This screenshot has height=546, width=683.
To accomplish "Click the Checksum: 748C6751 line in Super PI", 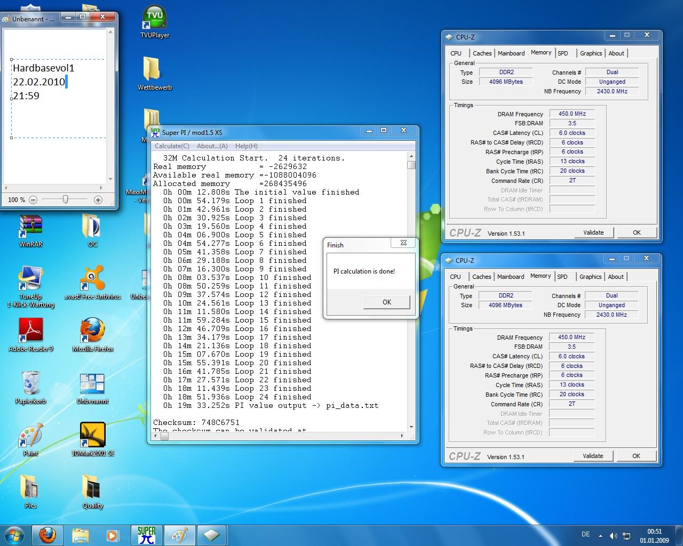I will coord(196,422).
